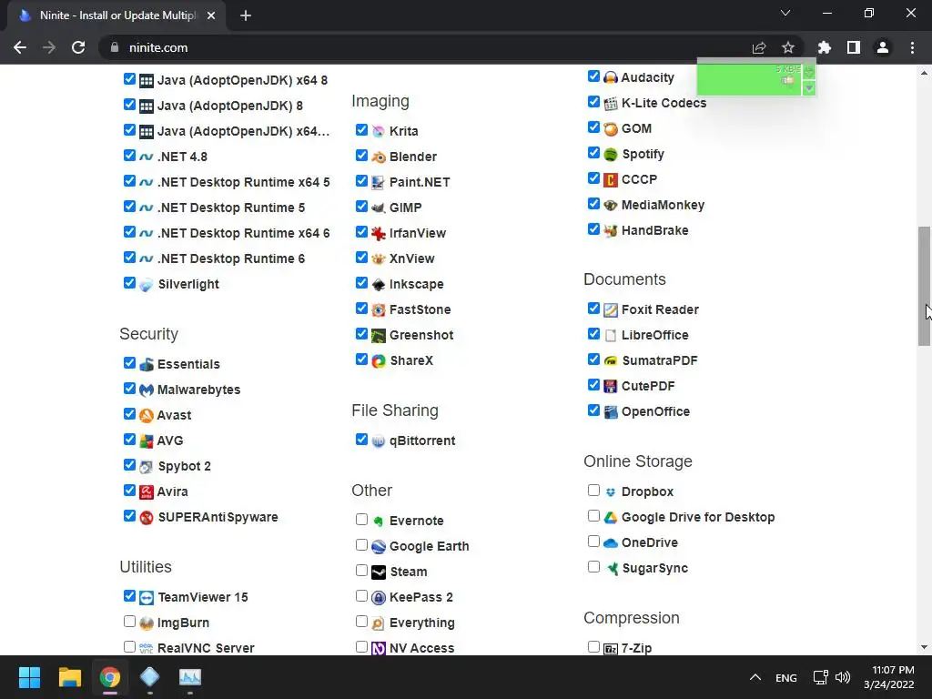Uncheck the Essentials checkbox
This screenshot has height=699, width=932.
coord(129,362)
